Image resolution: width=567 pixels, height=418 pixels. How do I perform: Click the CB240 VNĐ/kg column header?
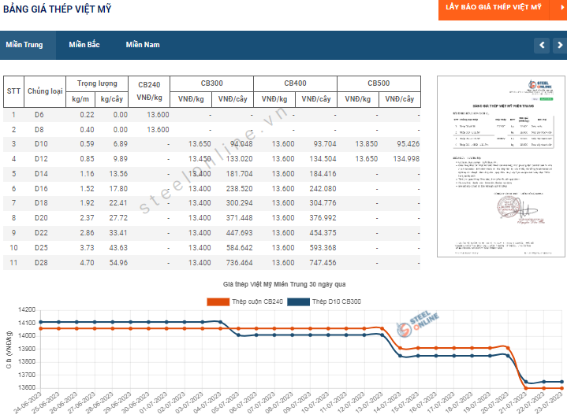[x=149, y=91]
